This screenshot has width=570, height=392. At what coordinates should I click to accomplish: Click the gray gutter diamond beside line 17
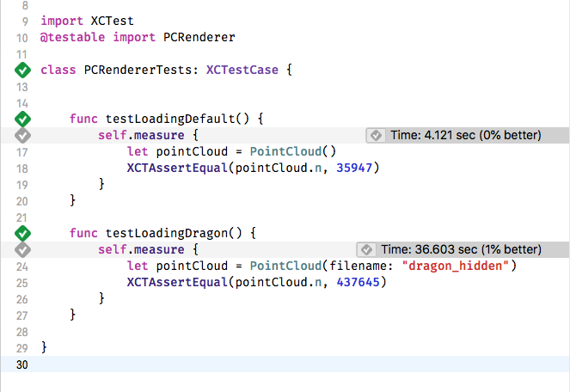tap(22, 136)
